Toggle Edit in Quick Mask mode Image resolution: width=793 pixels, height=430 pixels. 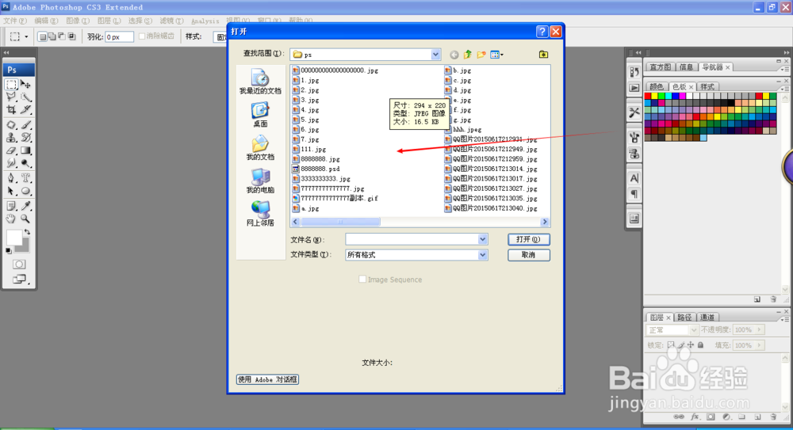(19, 264)
